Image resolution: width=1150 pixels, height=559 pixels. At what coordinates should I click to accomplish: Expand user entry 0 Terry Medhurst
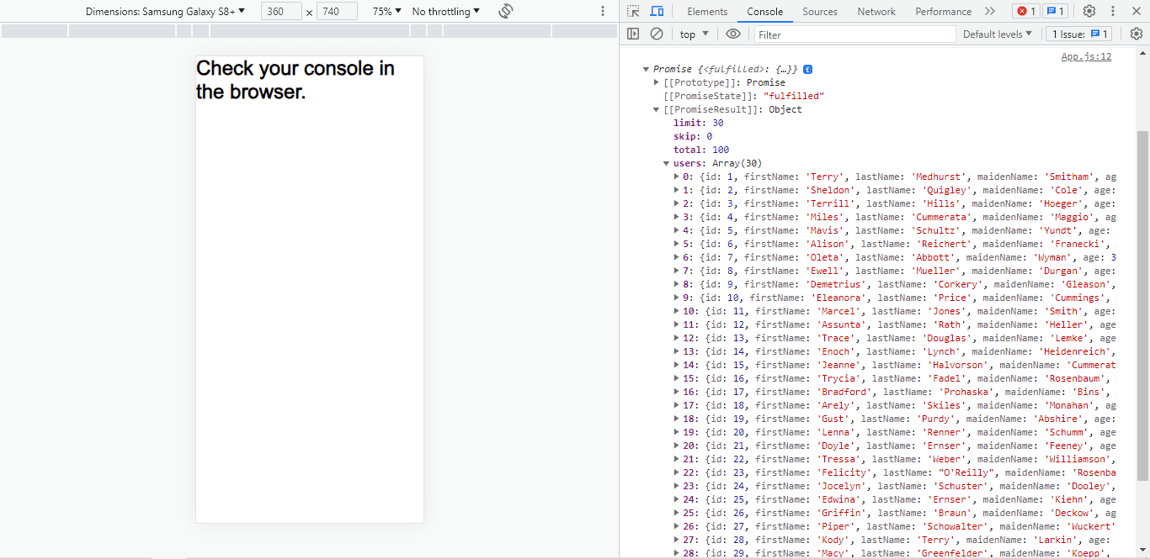(677, 177)
